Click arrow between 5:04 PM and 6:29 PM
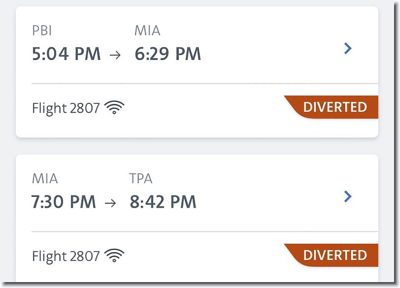400x288 pixels. (x=115, y=55)
